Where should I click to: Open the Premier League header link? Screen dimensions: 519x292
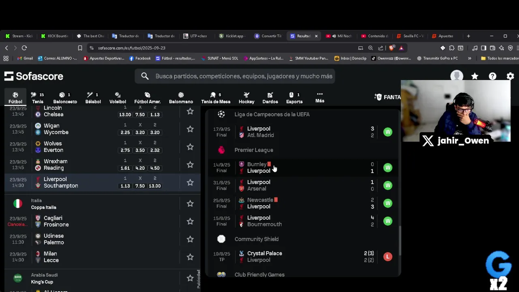pyautogui.click(x=254, y=150)
